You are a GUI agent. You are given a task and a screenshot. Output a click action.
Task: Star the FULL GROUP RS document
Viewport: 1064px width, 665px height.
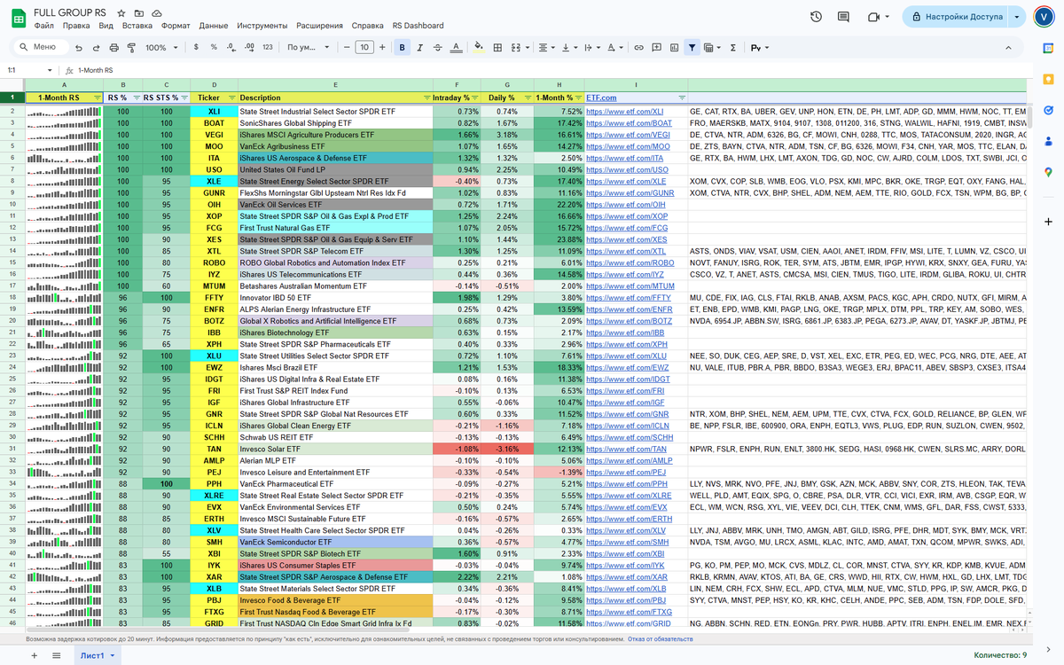pos(121,14)
